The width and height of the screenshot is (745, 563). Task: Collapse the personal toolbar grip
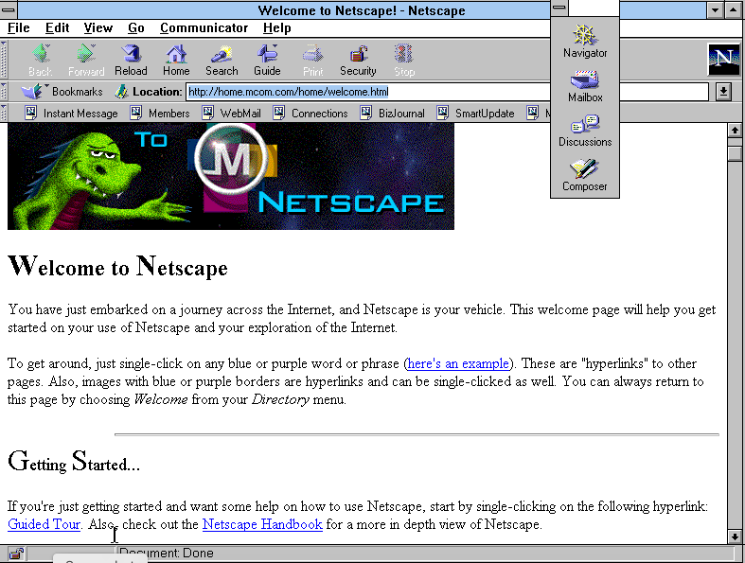(x=4, y=114)
